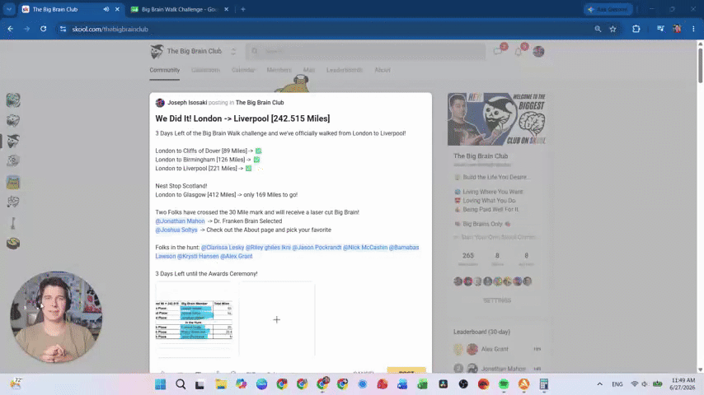Show hidden system tray icons
Viewport: 704px width, 395px height.
(600, 384)
